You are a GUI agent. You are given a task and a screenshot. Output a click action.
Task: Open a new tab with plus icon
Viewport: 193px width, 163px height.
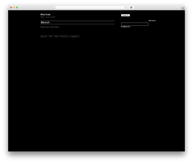click(183, 8)
